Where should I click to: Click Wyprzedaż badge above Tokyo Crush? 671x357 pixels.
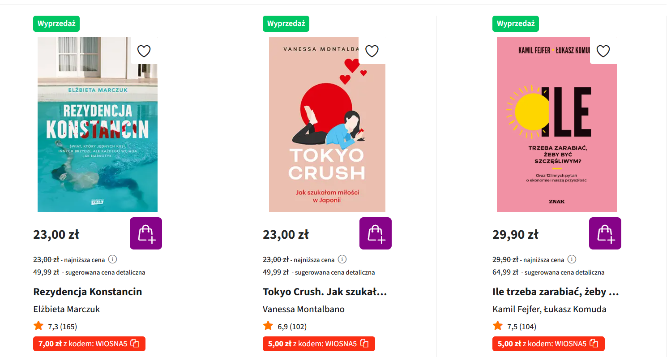click(286, 24)
